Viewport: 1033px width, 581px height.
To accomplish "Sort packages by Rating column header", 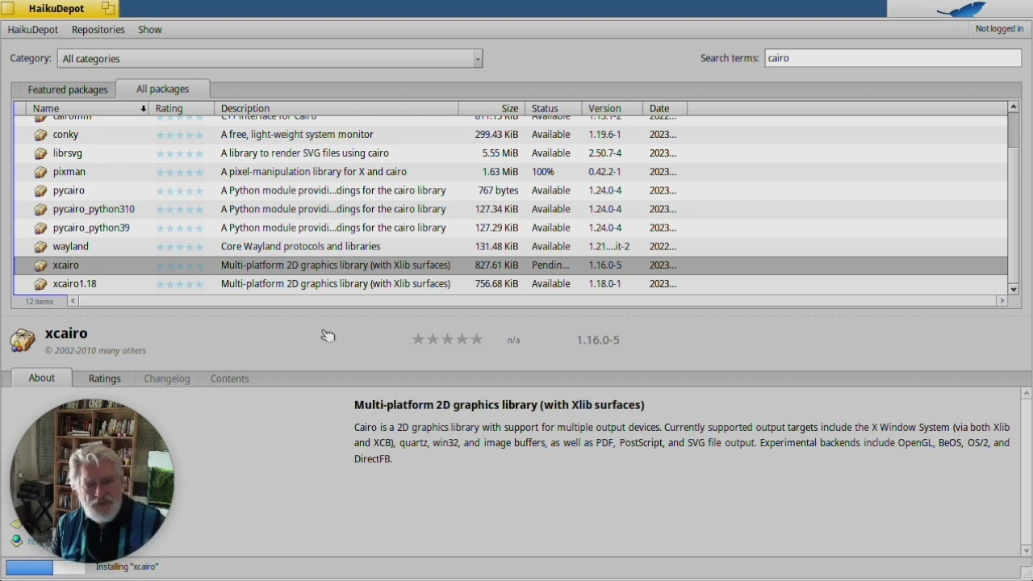I will (182, 108).
